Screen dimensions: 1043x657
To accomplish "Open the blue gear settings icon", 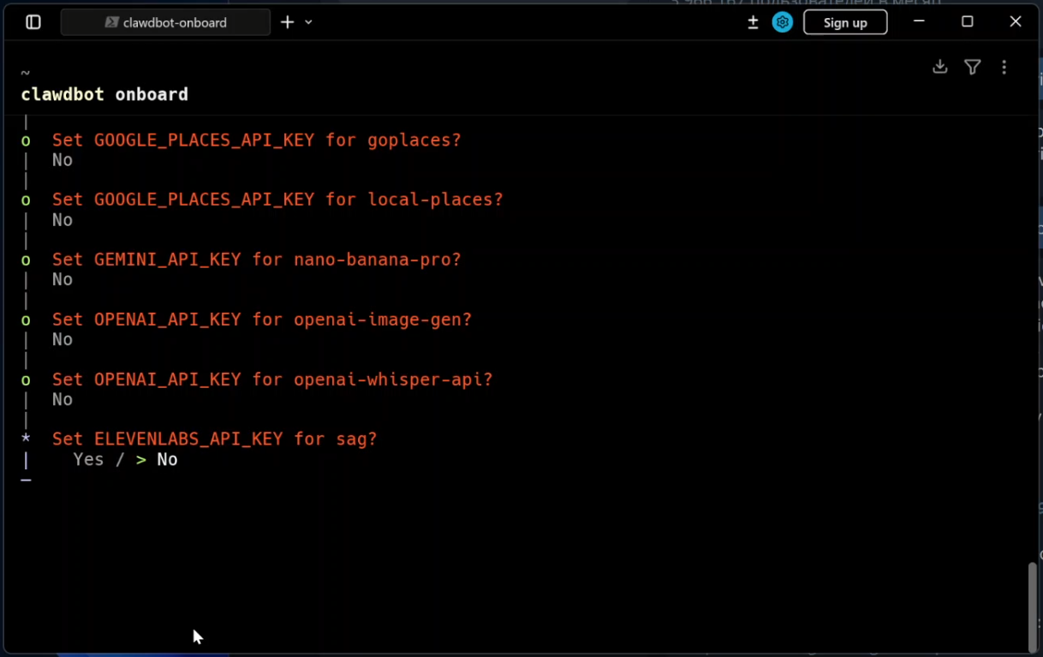I will click(782, 22).
